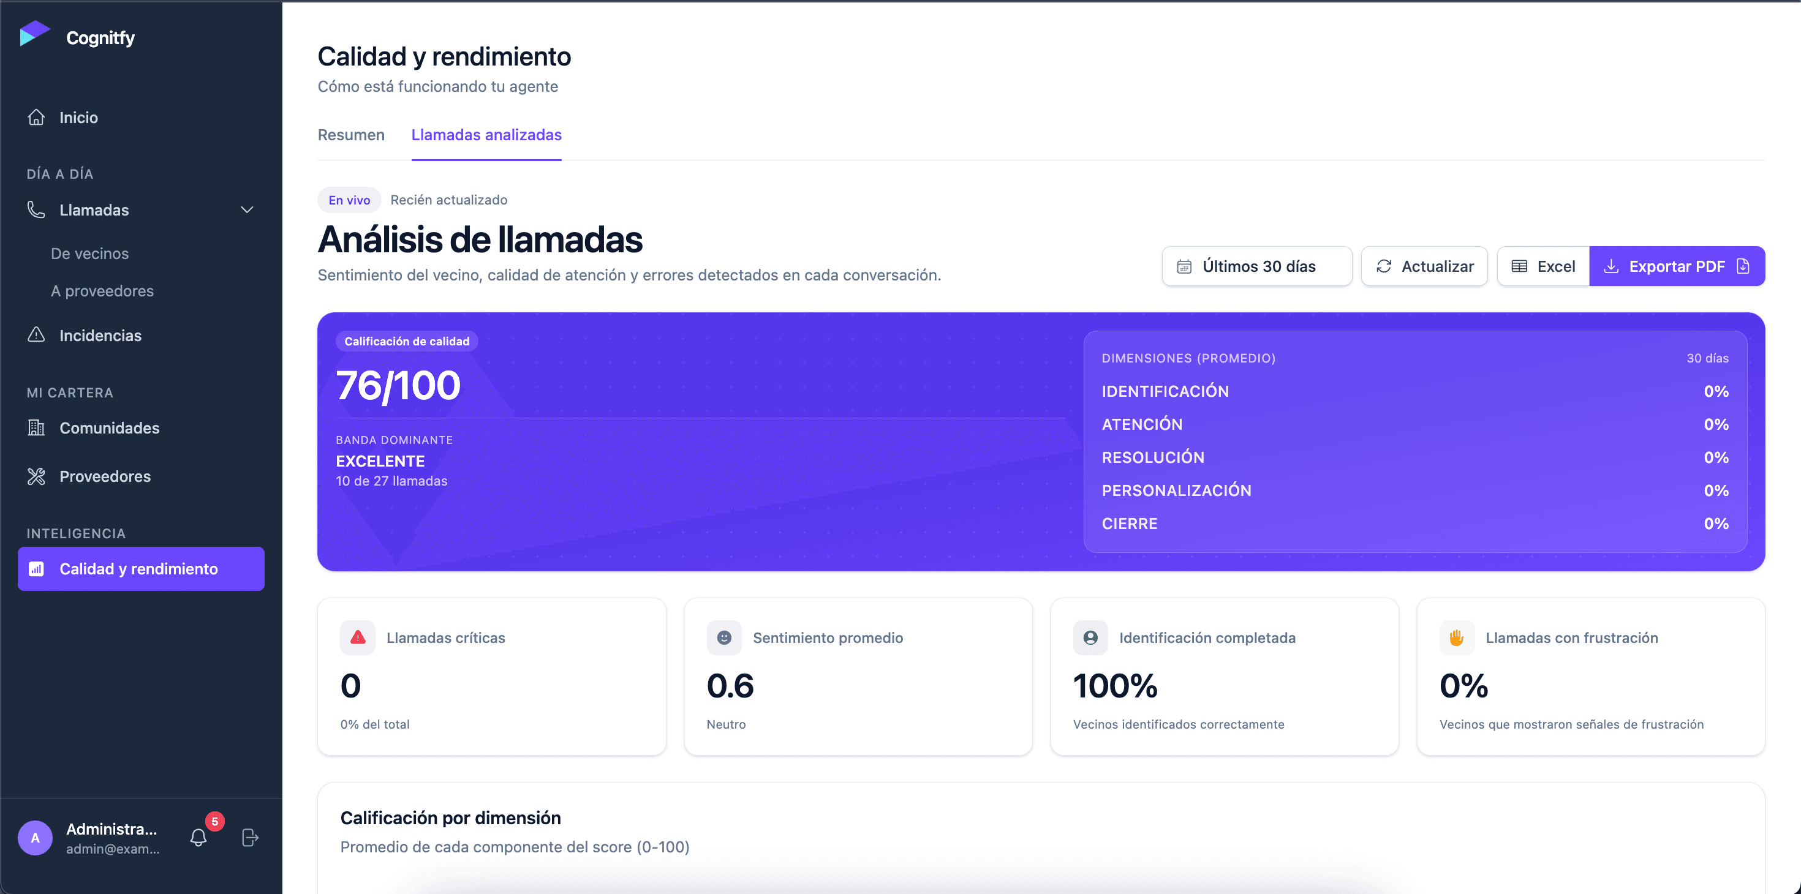Open notifications bell with 5 badge

click(198, 838)
